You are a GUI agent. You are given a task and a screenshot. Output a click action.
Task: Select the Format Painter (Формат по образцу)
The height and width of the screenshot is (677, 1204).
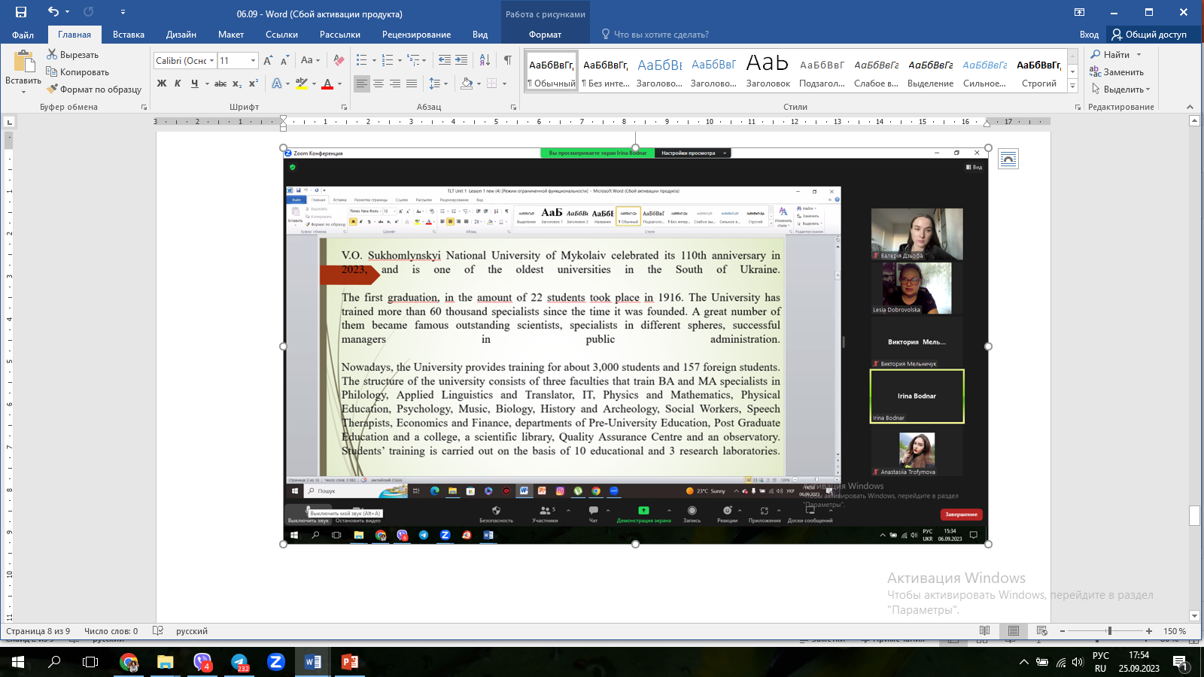94,90
